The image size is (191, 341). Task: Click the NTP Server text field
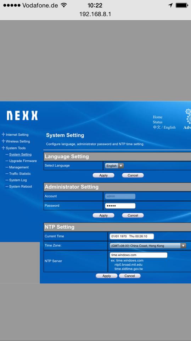(138, 255)
